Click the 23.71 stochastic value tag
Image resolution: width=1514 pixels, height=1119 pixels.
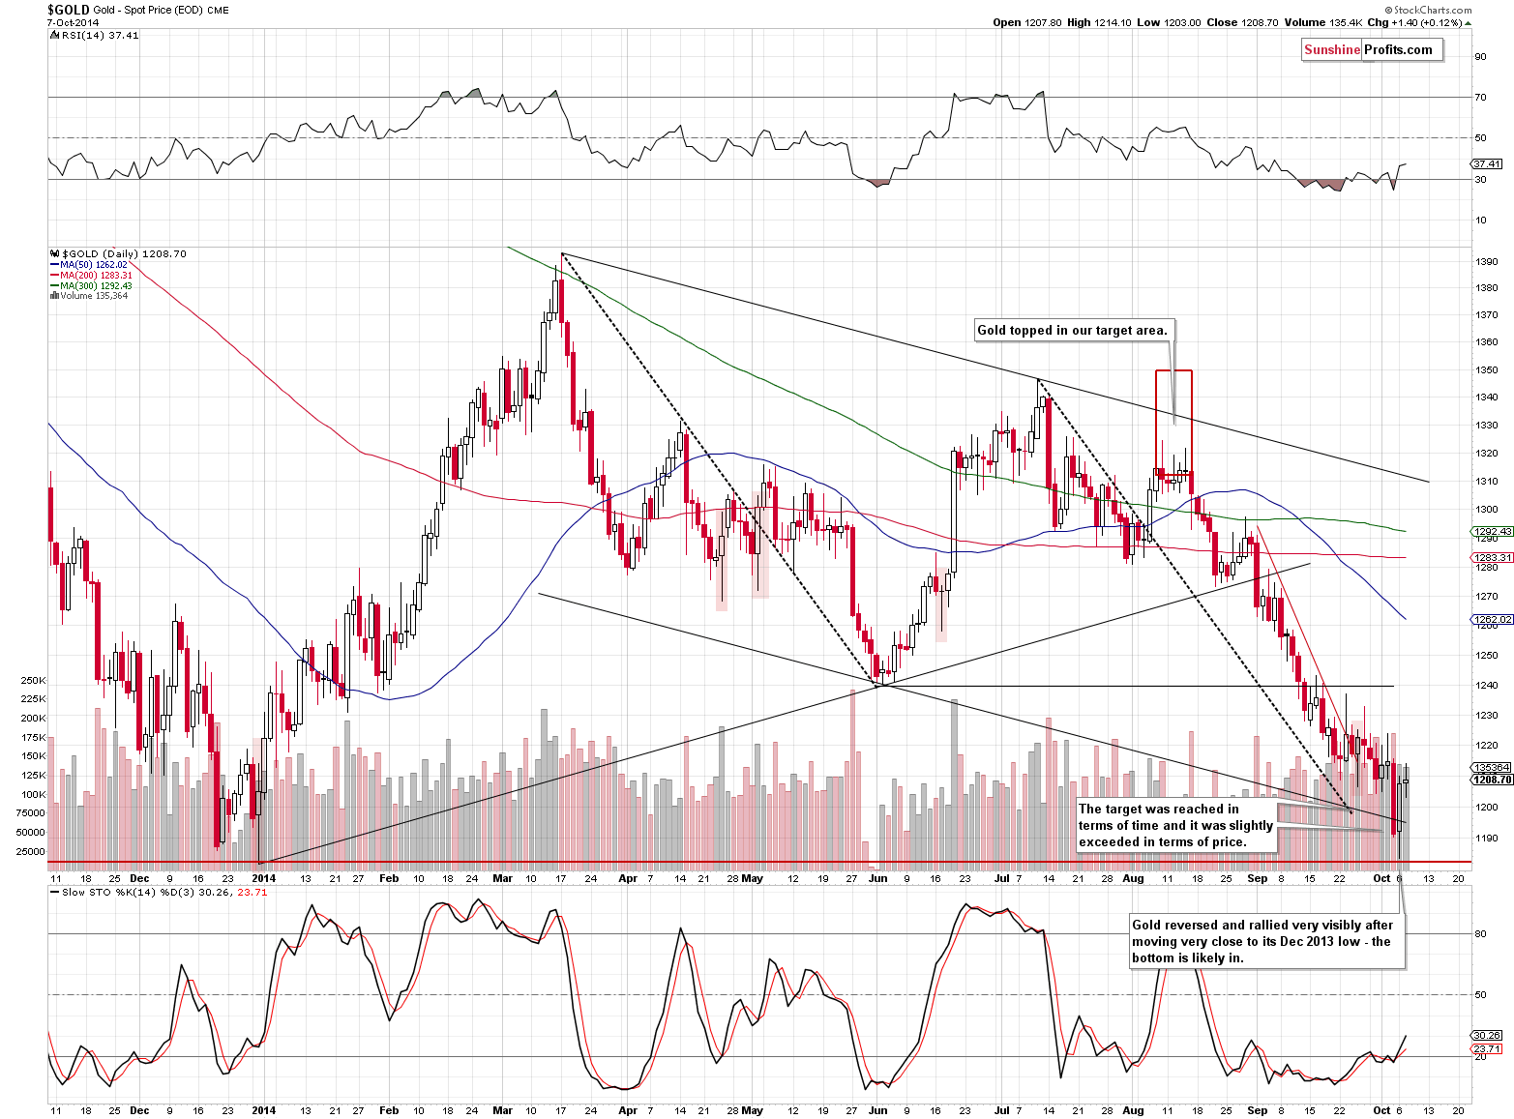[x=1487, y=1048]
